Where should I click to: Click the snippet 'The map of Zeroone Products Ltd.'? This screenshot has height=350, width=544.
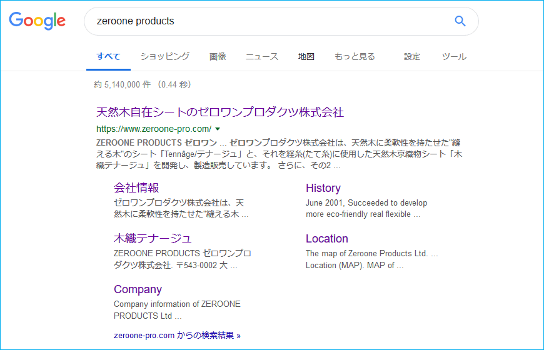pyautogui.click(x=366, y=254)
